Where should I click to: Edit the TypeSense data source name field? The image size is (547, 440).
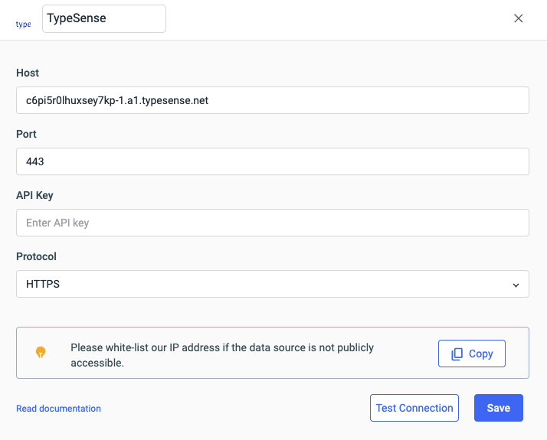(x=104, y=19)
